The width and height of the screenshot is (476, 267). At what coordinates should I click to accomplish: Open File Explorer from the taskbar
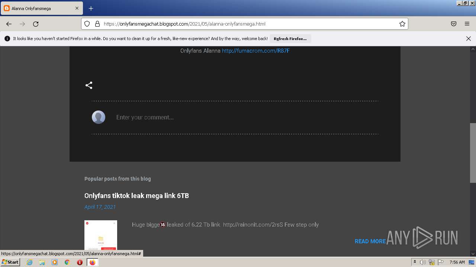point(42,262)
